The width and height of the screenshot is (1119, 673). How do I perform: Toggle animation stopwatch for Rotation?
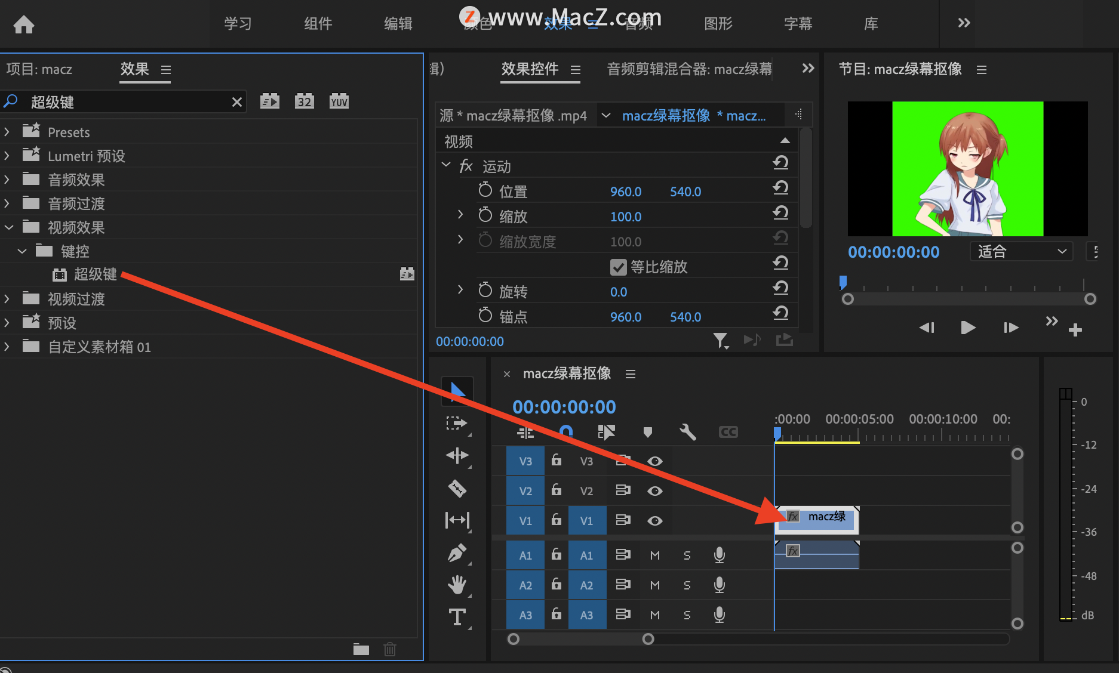tap(485, 291)
